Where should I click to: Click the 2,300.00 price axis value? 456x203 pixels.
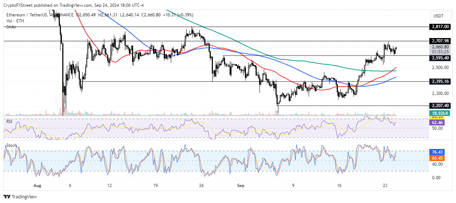[440, 94]
